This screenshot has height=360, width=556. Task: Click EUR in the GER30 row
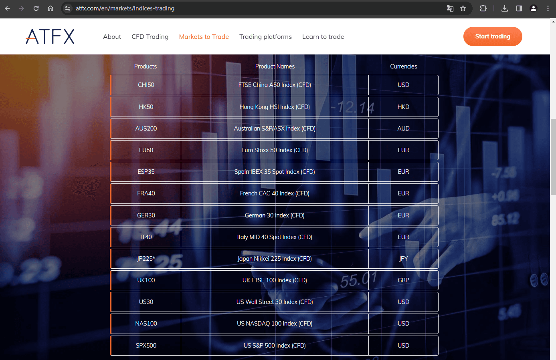click(x=403, y=215)
